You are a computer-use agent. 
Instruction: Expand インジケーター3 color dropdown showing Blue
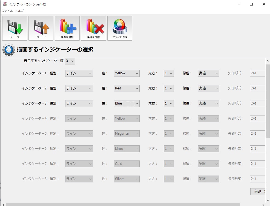[x=127, y=103]
